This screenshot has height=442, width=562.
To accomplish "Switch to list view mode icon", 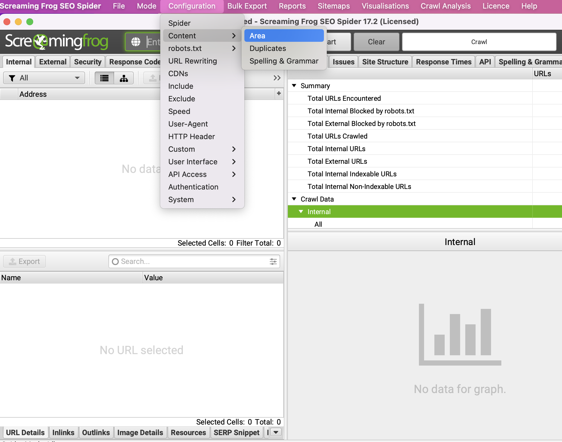I will (104, 78).
